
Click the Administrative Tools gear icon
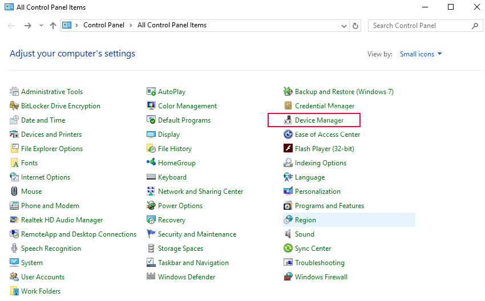(x=14, y=91)
